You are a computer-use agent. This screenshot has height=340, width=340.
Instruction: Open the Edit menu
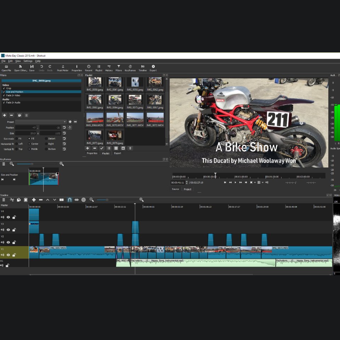[x=10, y=61]
